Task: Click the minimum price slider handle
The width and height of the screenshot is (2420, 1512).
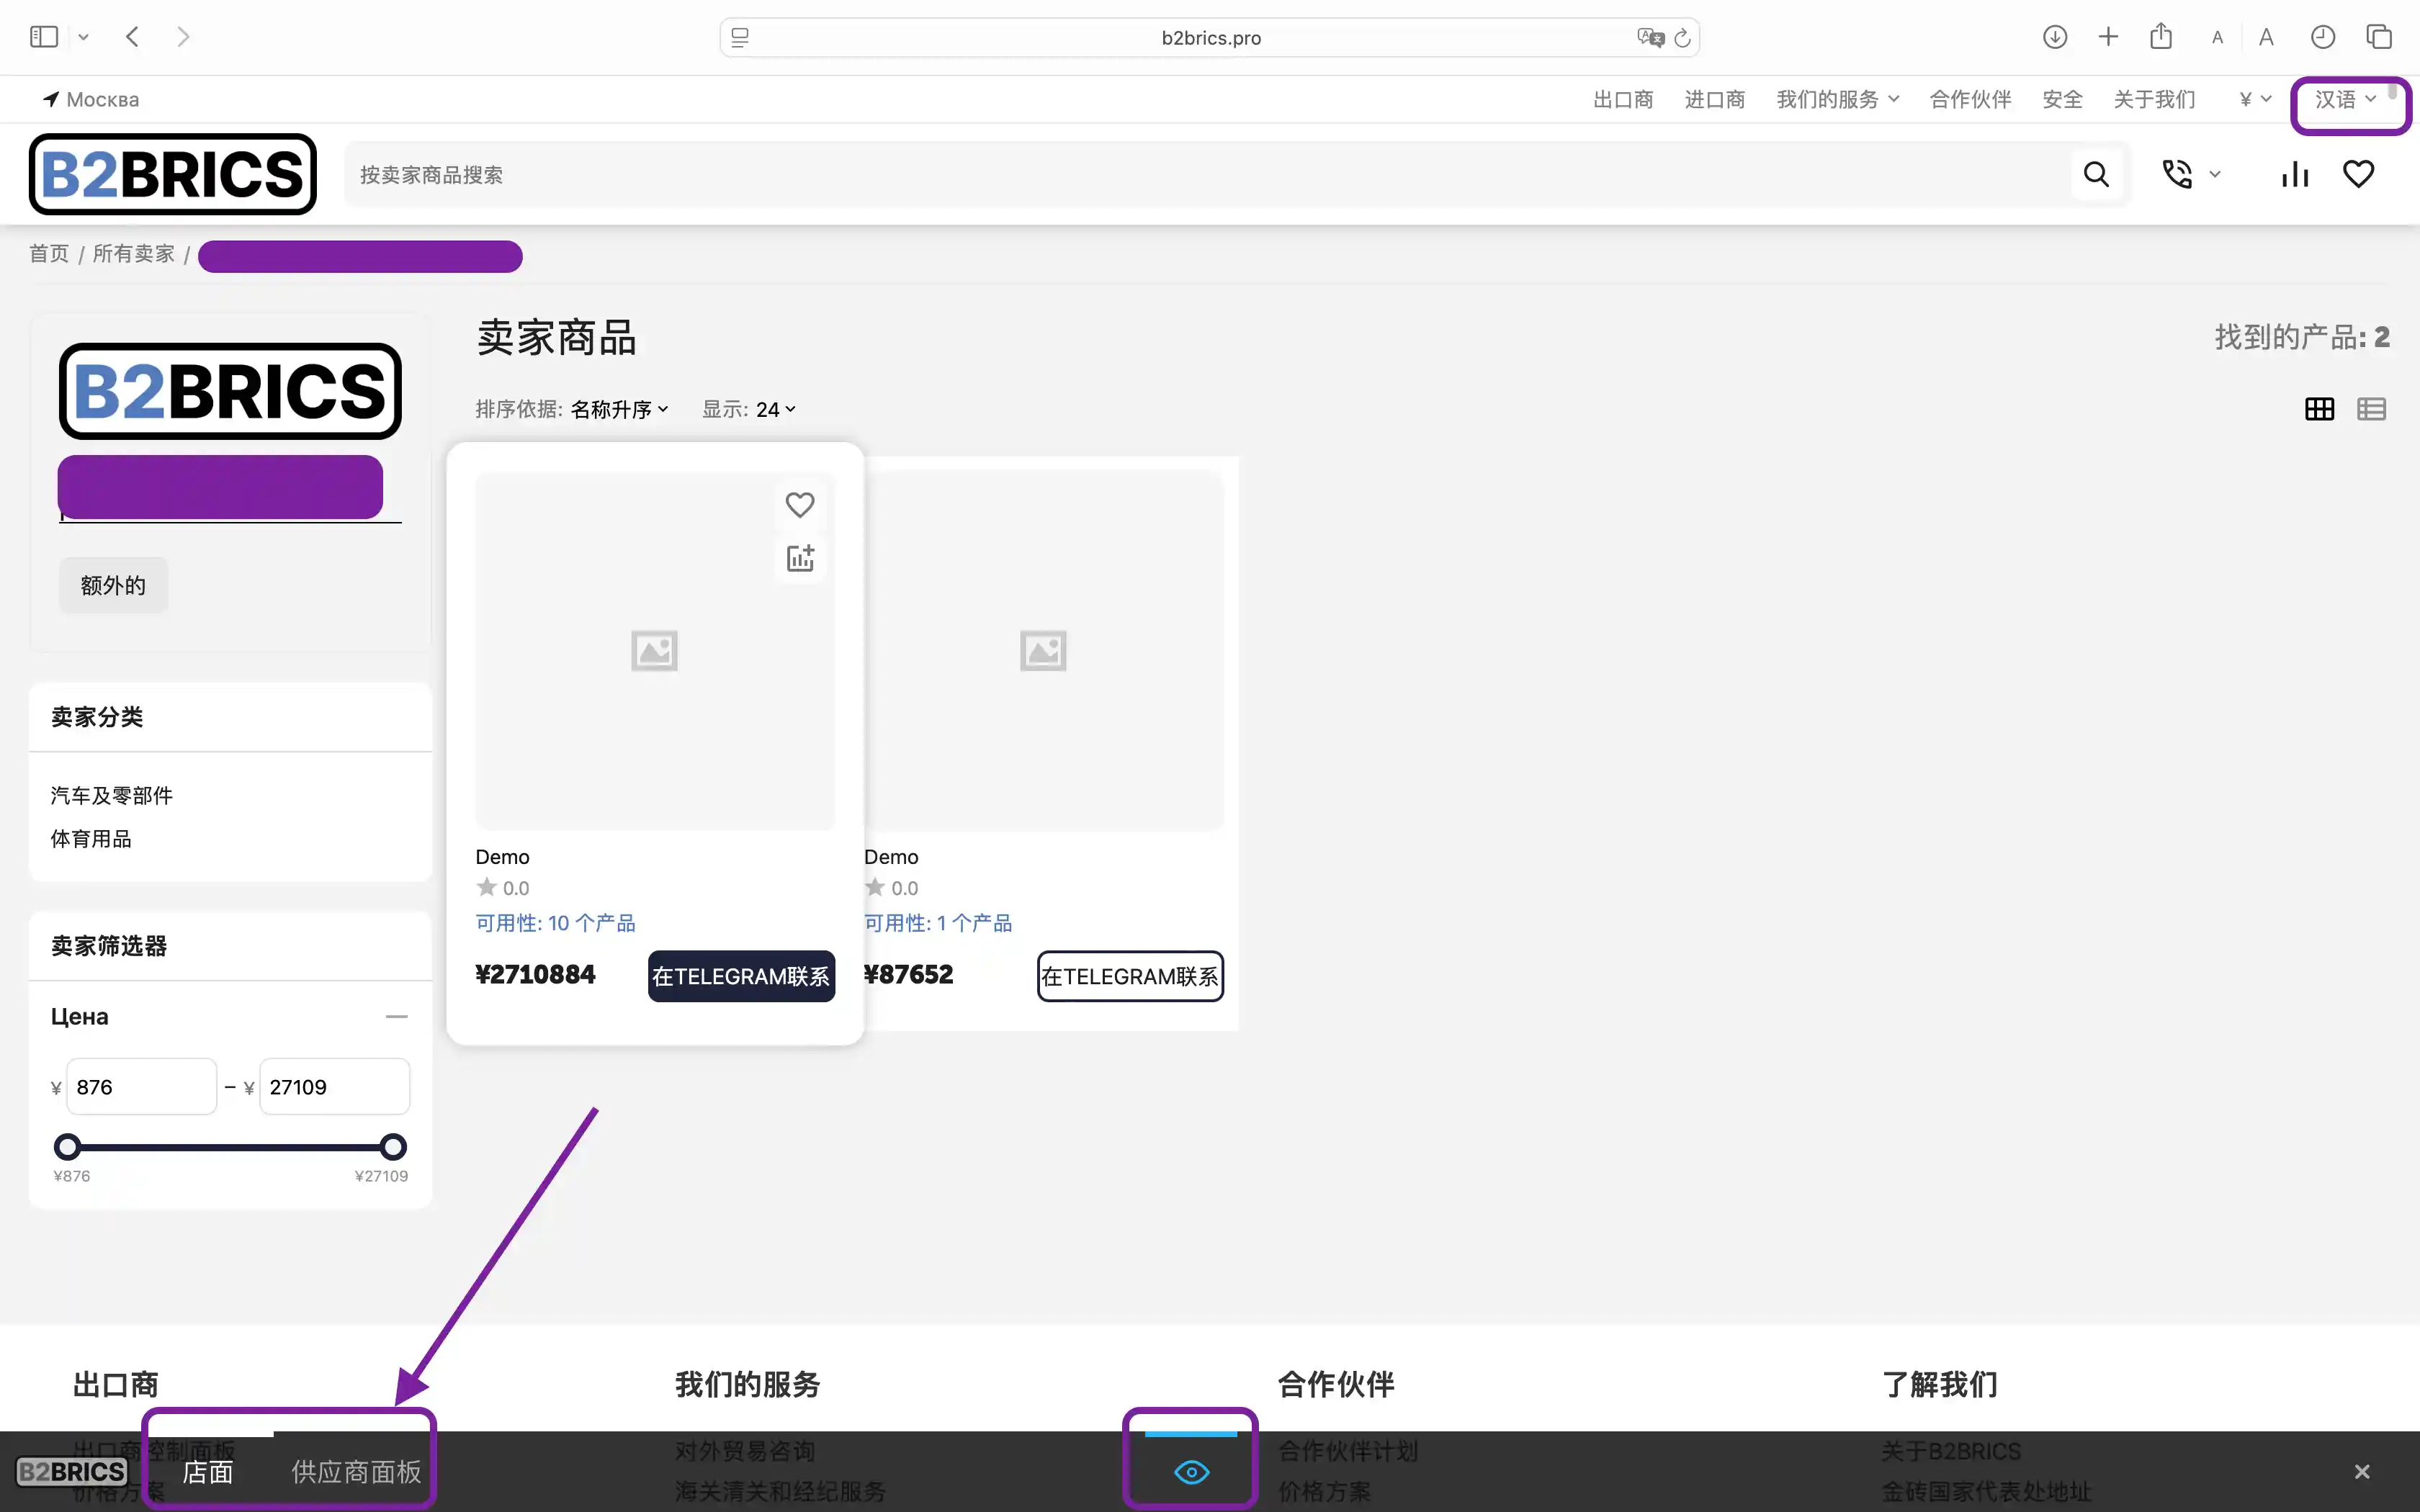Action: click(67, 1146)
